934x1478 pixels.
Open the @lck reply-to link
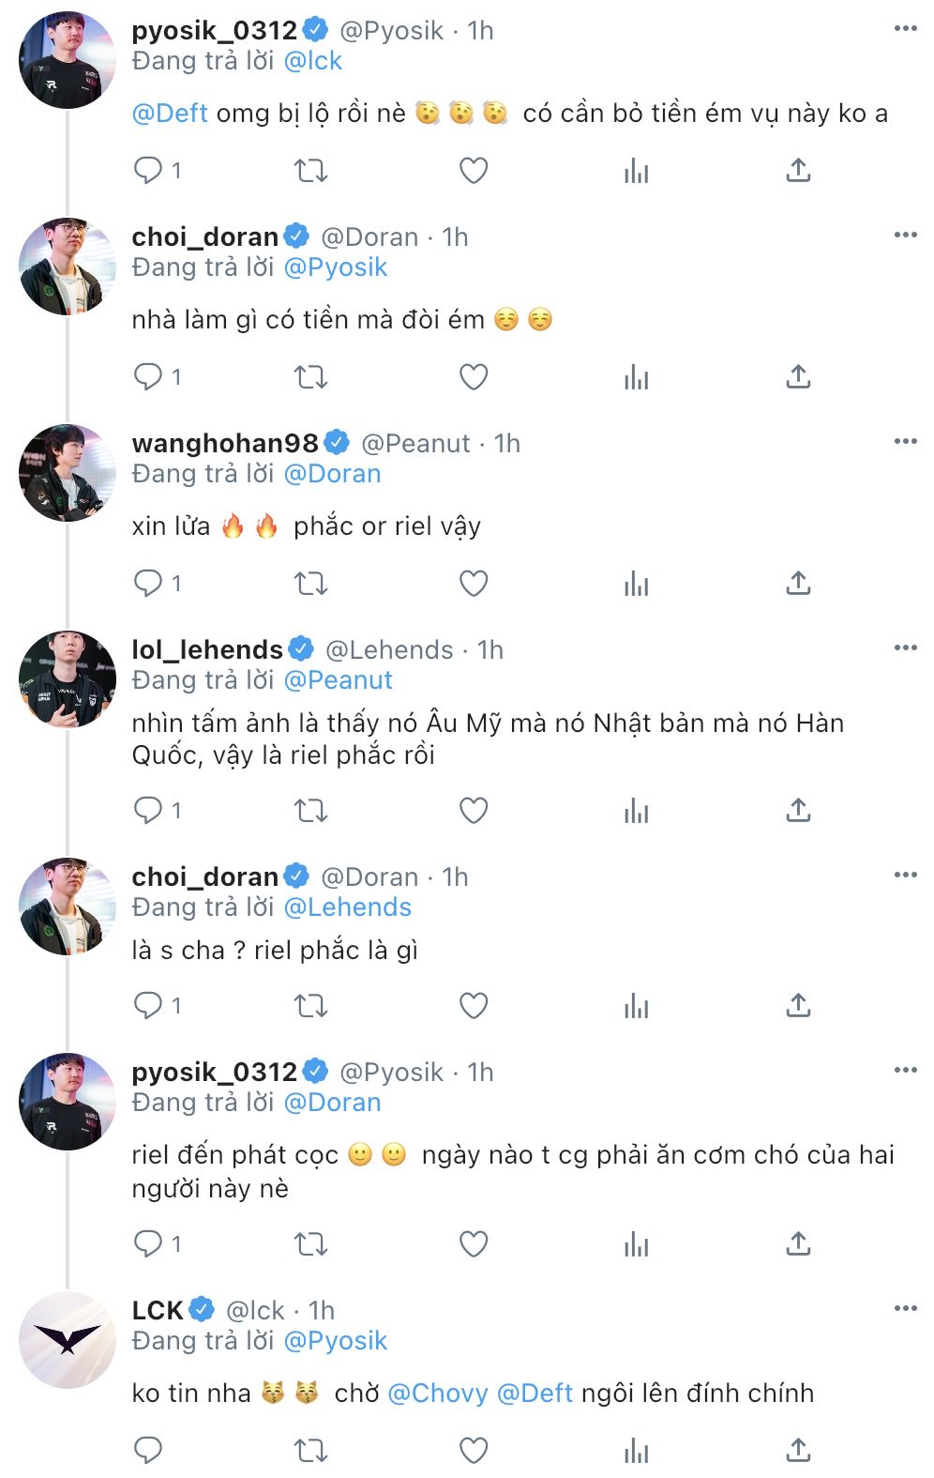point(312,61)
